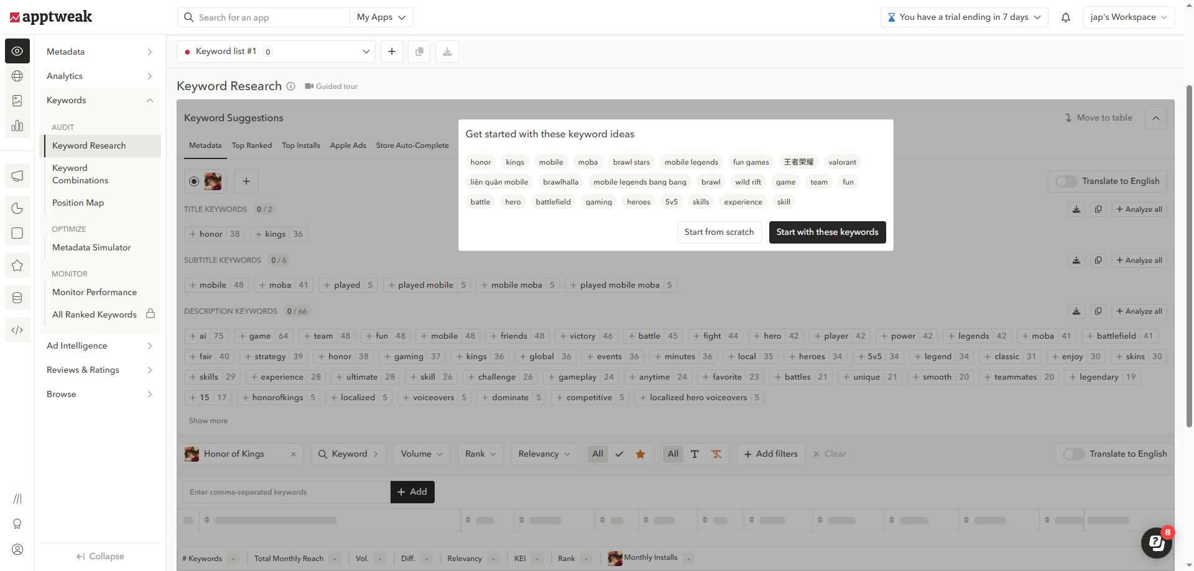Download the title keywords
The image size is (1194, 571).
click(1076, 209)
